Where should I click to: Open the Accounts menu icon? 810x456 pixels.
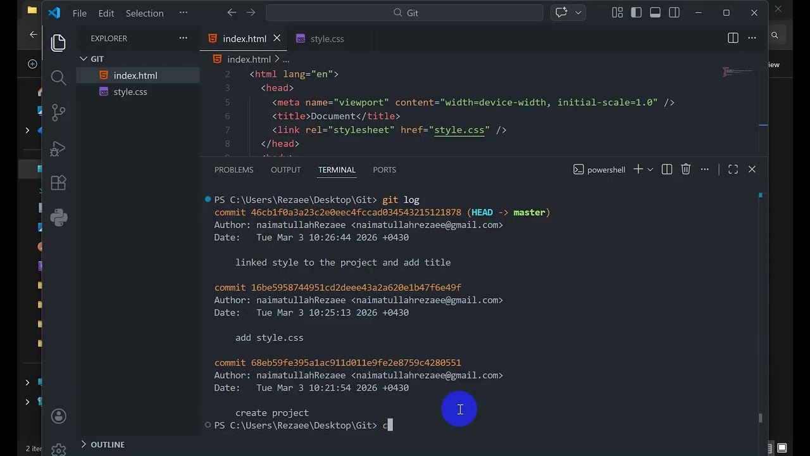58,416
